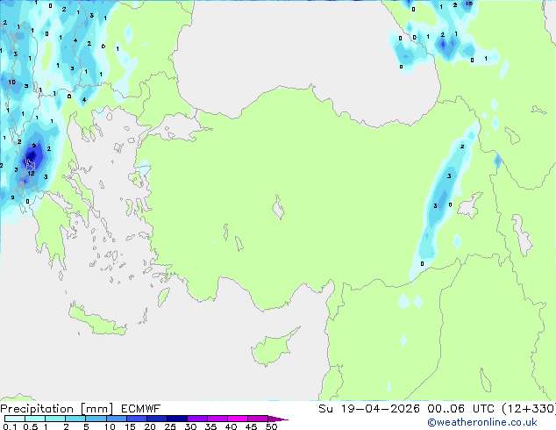Screen dimensions: 556x430
Task: Click the 50 mm legend arrow tip
Action: coord(278,419)
